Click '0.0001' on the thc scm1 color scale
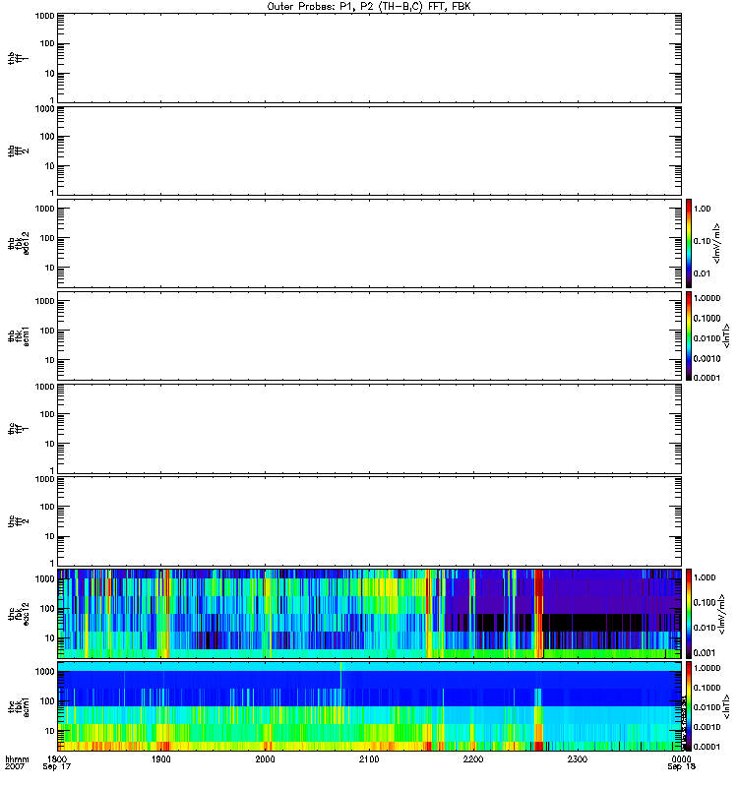 (707, 747)
